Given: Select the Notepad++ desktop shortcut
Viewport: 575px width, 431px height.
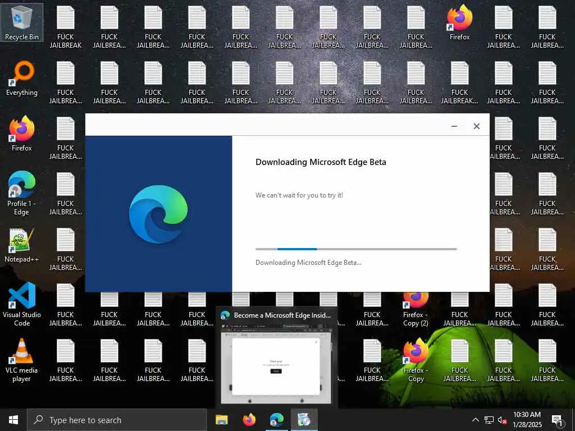Looking at the screenshot, I should click(22, 245).
